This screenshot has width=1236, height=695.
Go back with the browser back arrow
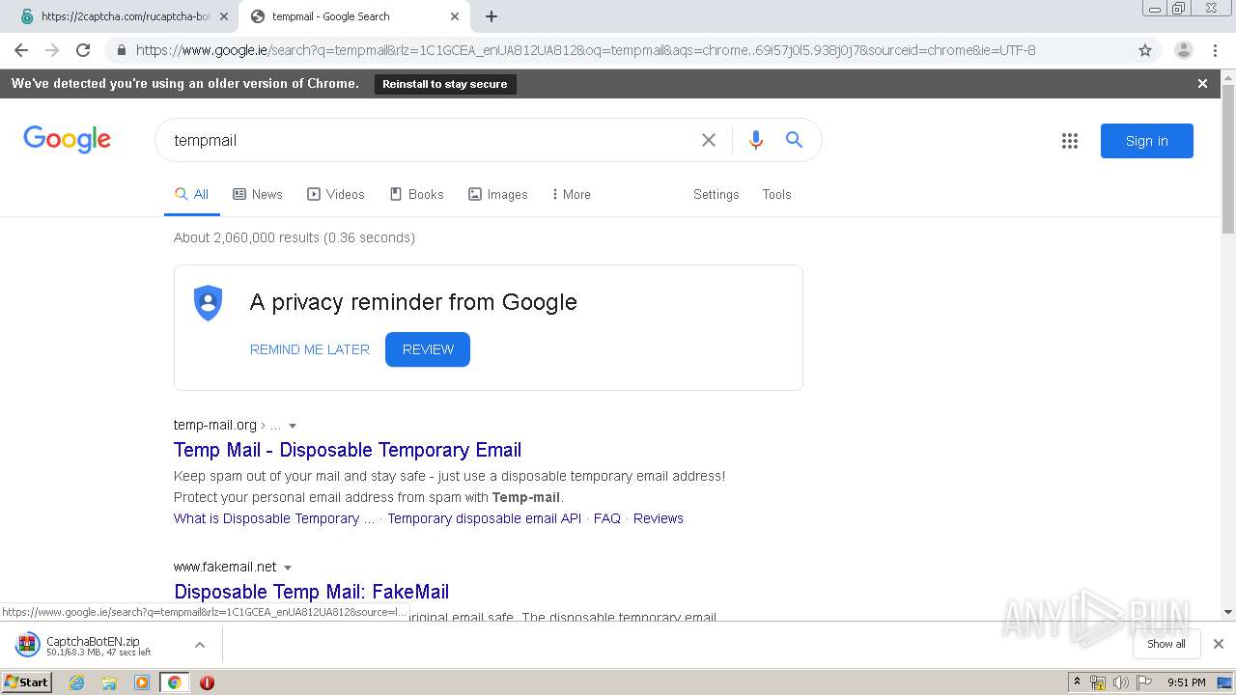(21, 50)
